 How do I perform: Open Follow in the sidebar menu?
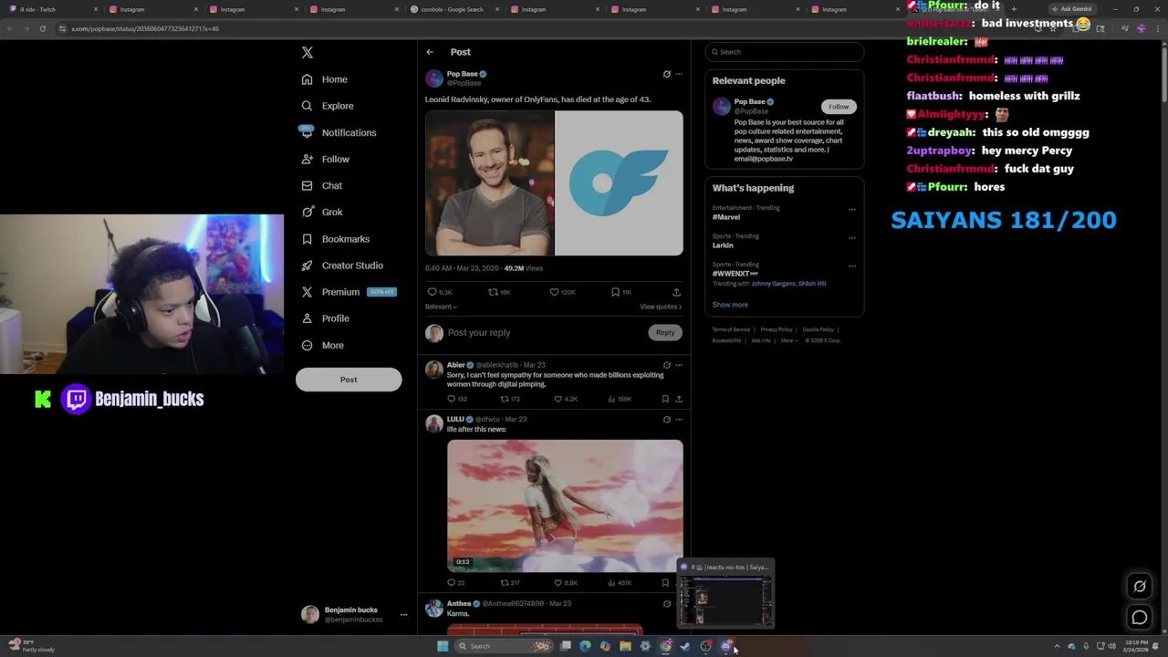pos(326,159)
